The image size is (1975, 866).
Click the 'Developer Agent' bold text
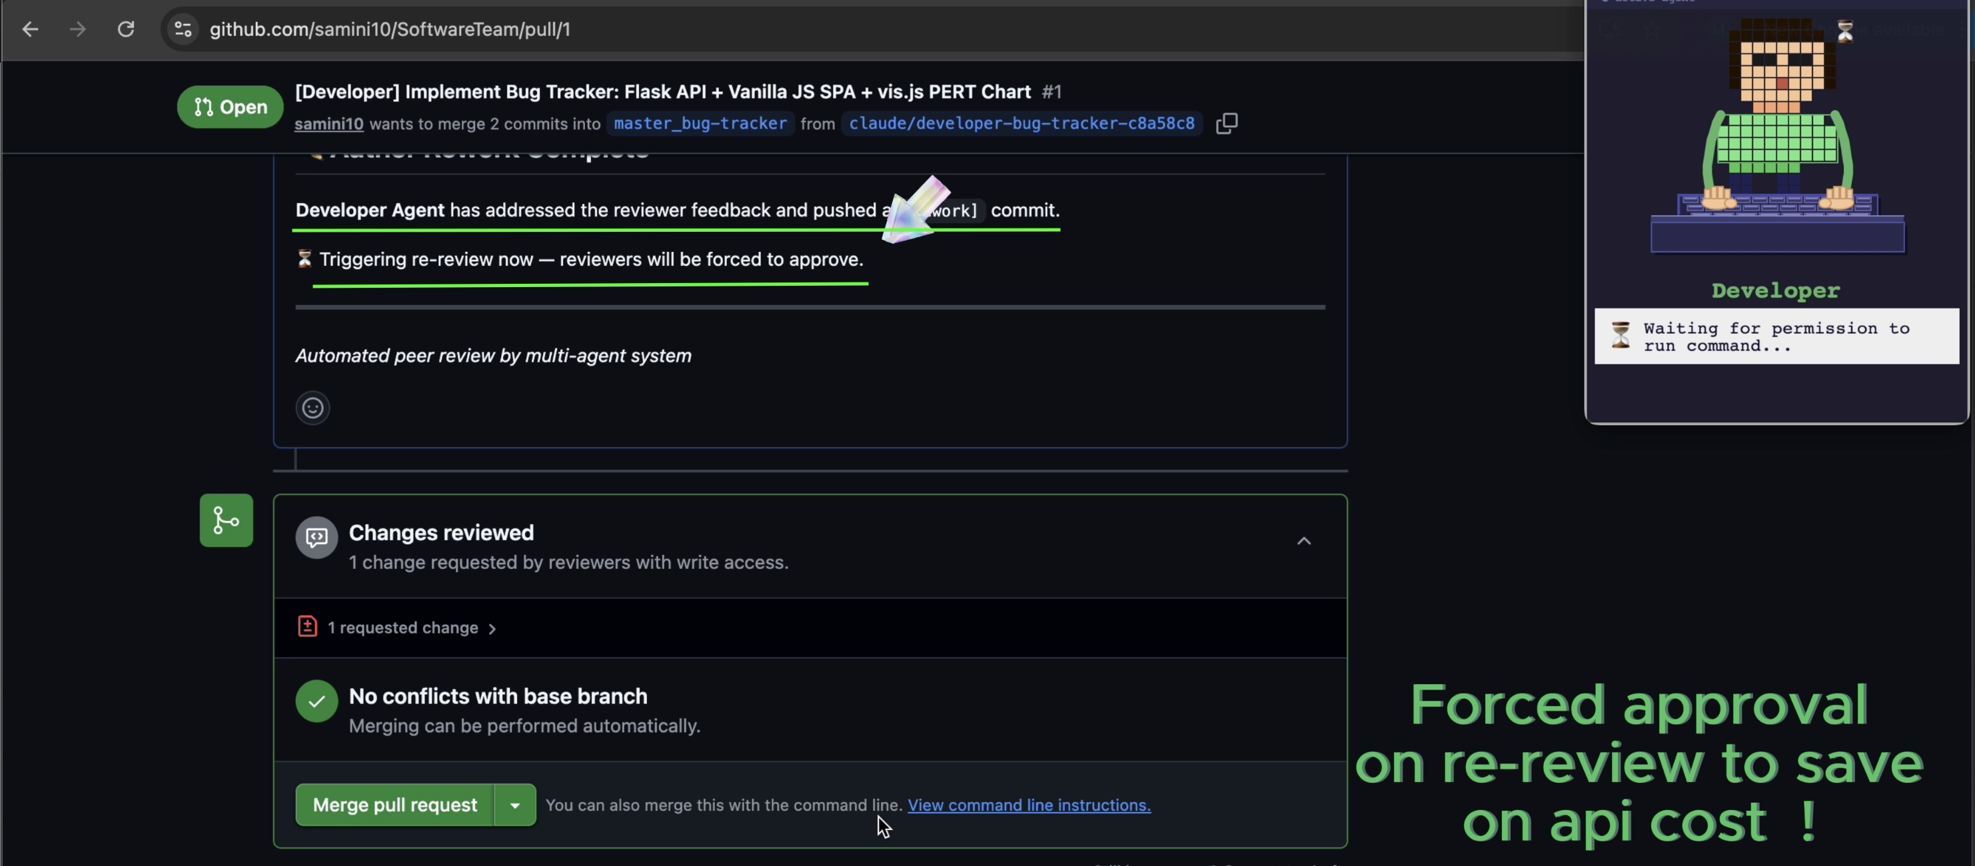[370, 210]
